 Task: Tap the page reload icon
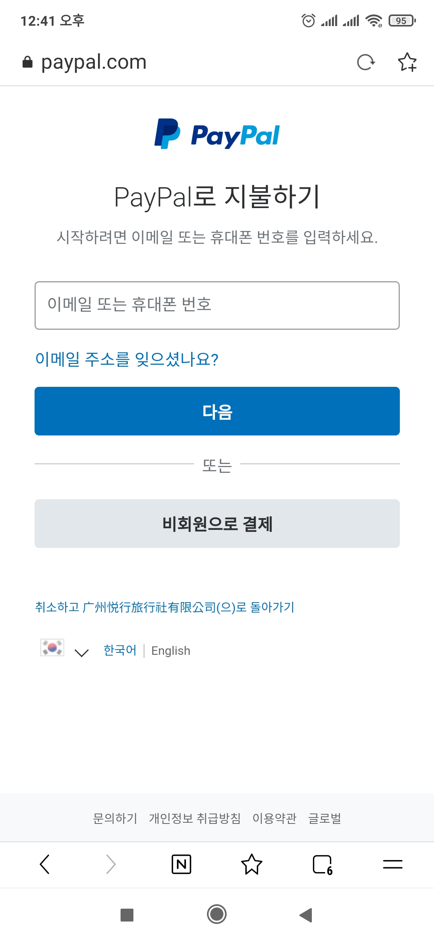click(x=366, y=62)
